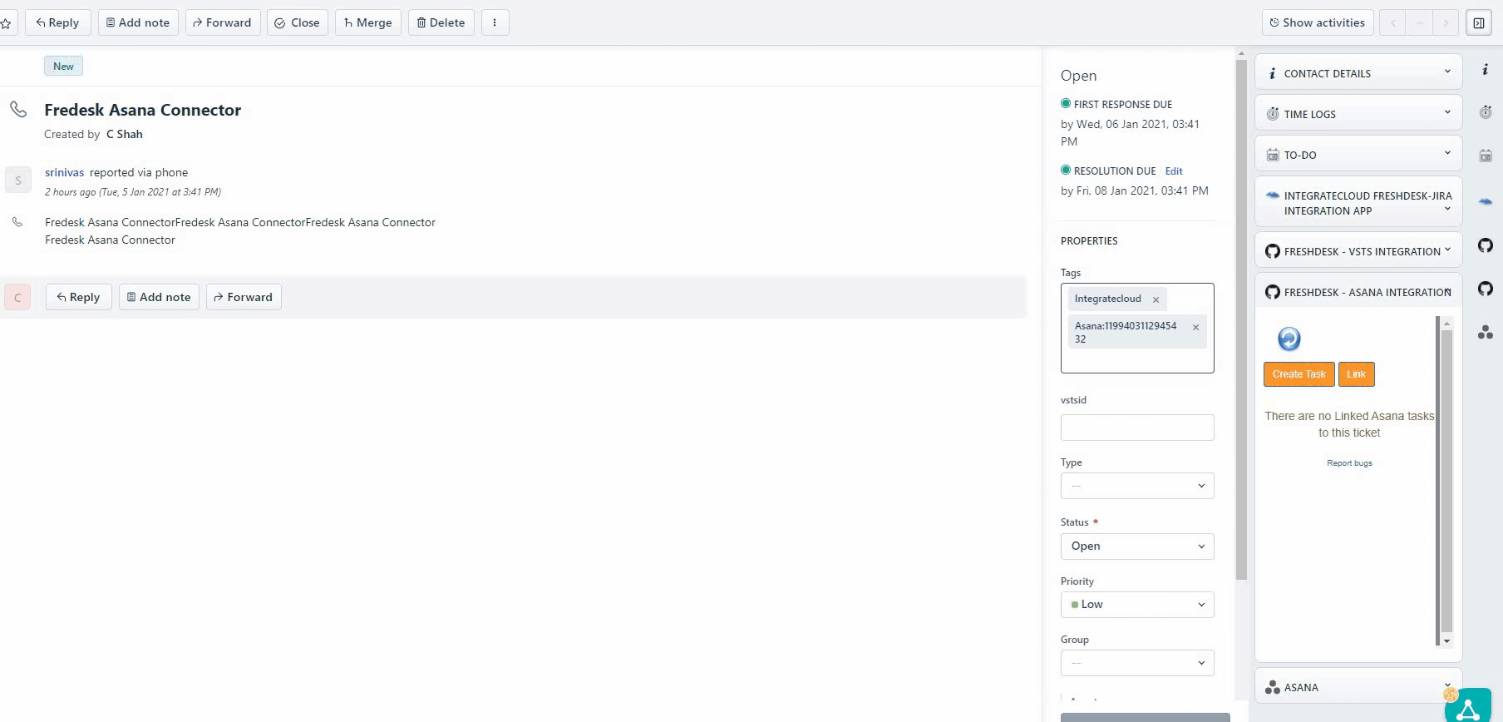Click Add note below the conversation

pyautogui.click(x=159, y=297)
